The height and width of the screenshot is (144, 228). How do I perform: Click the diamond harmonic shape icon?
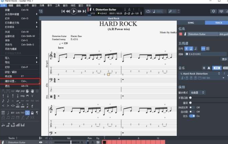click(x=13, y=105)
